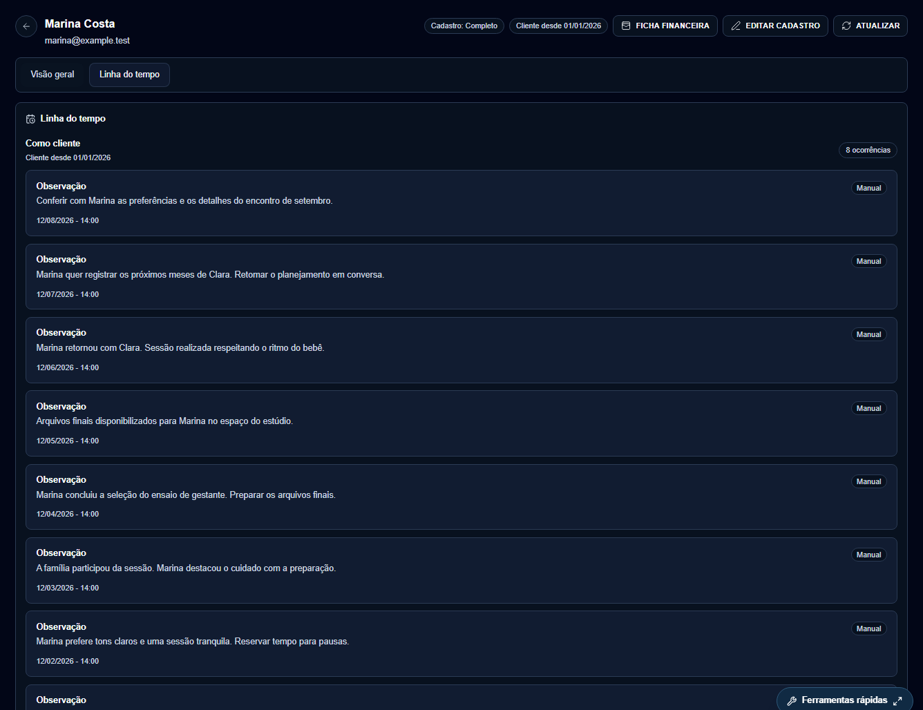923x710 pixels.
Task: Click the Como cliente section heading
Action: tap(53, 143)
